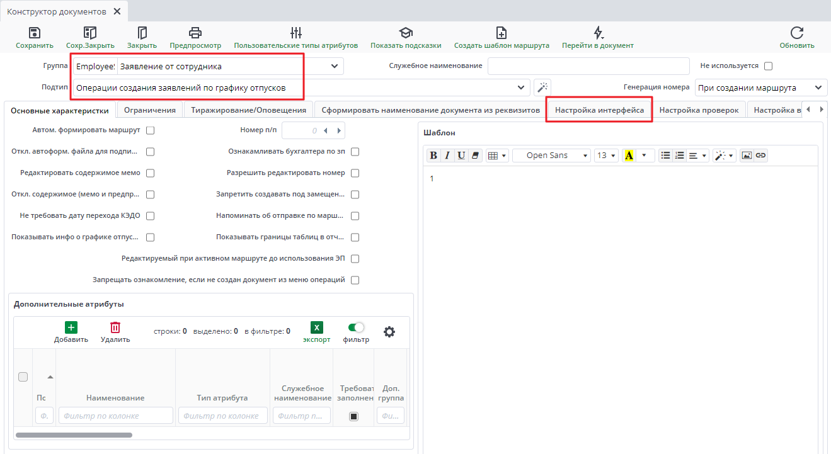
Task: Click Служебное наименование input field
Action: pos(588,66)
